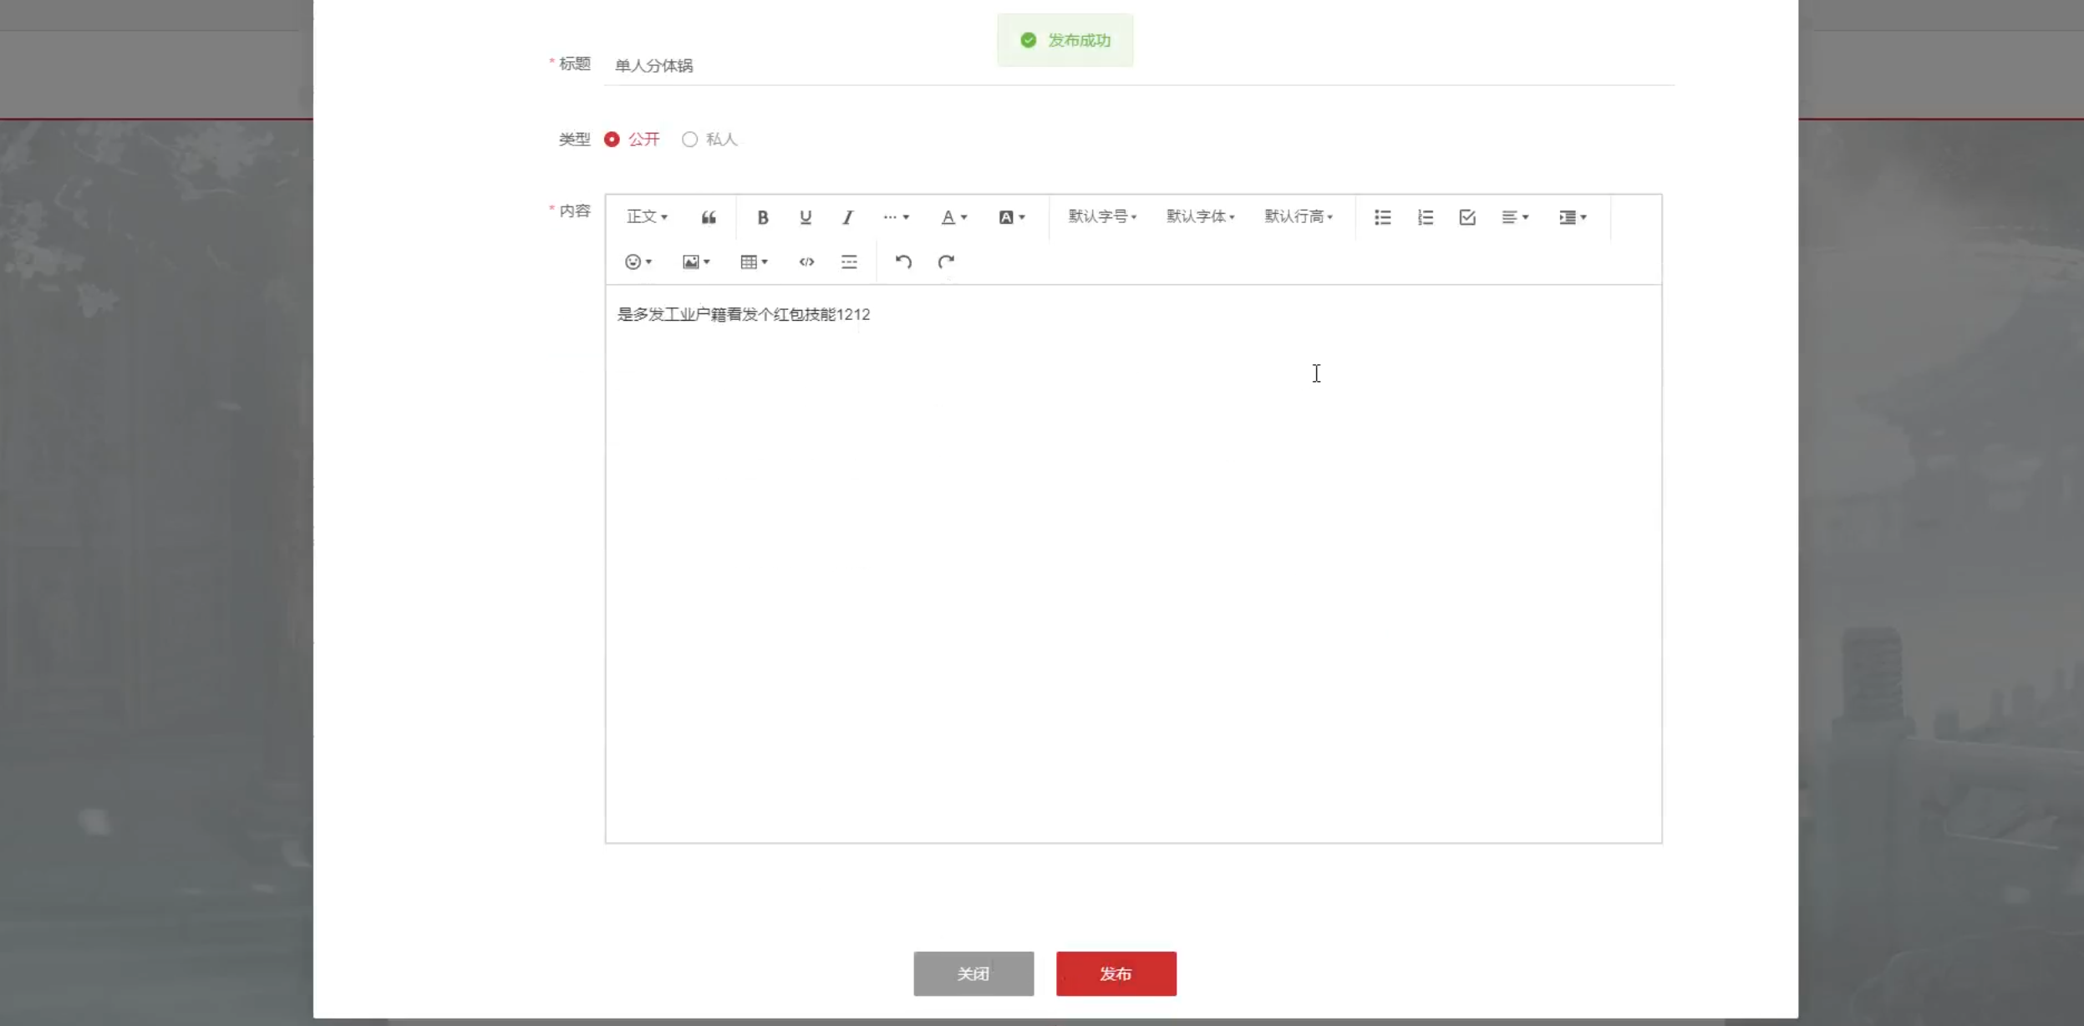This screenshot has width=2084, height=1026.
Task: Toggle bold text formatting
Action: [x=762, y=217]
